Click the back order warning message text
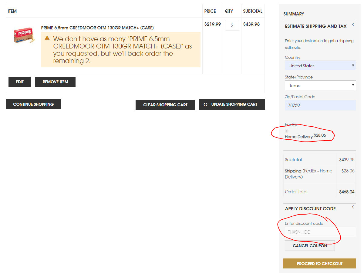Viewport: 364px width, 273px height. point(123,50)
